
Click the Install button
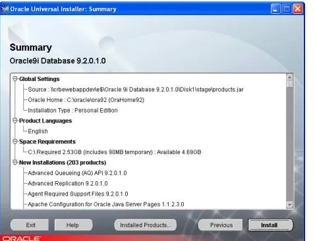click(x=270, y=225)
